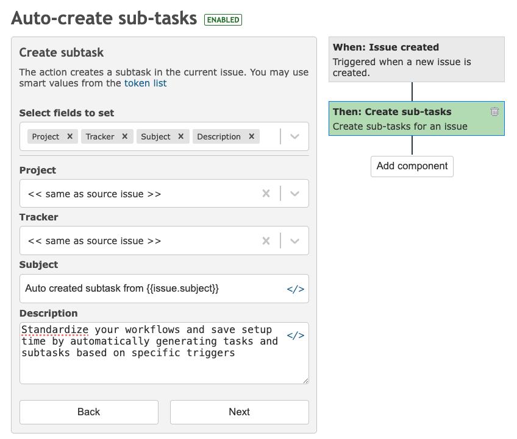Screen dimensions: 517x439
Task: Select the When: Issue created trigger block
Action: pyautogui.click(x=416, y=59)
